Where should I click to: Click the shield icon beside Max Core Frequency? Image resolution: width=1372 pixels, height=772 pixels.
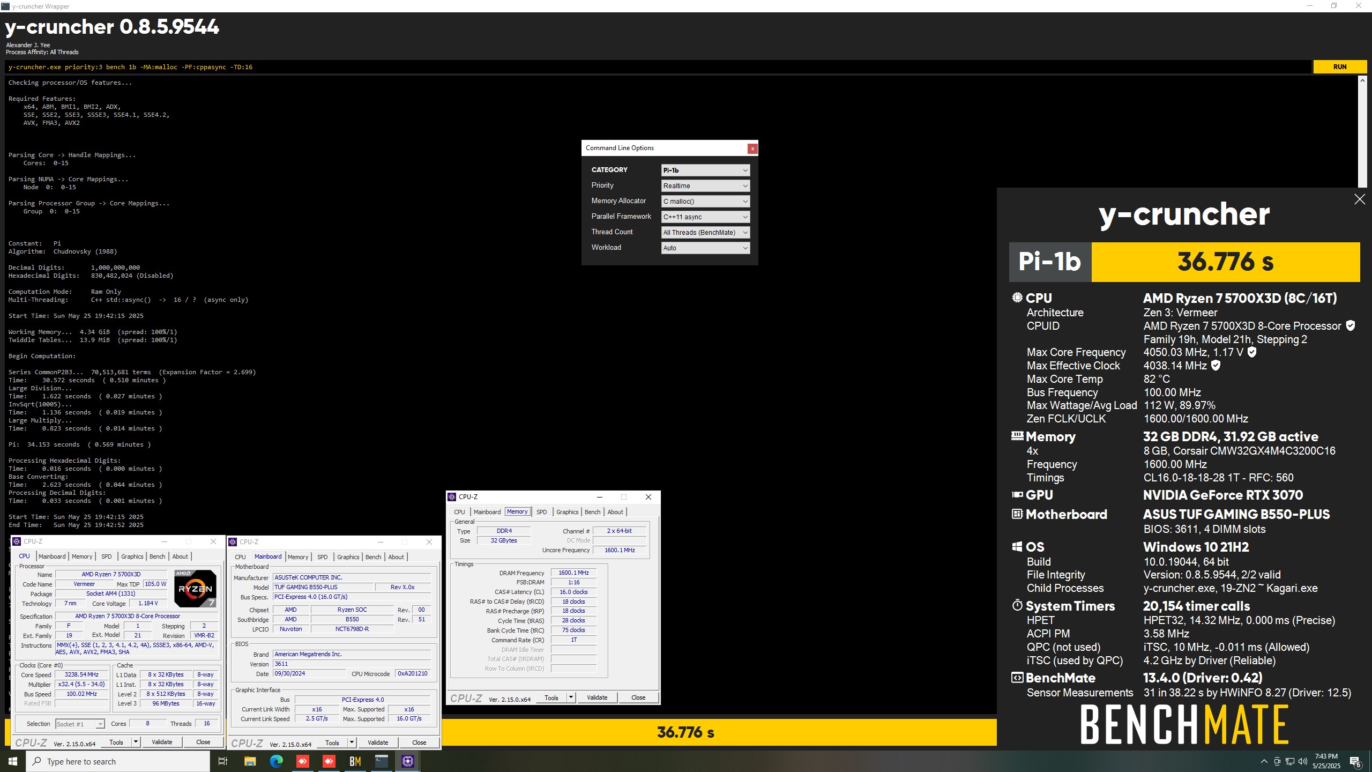tap(1252, 352)
